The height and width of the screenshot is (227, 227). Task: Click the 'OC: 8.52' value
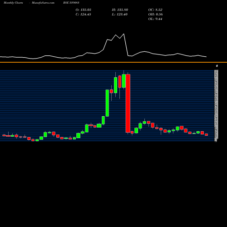tap(155, 10)
